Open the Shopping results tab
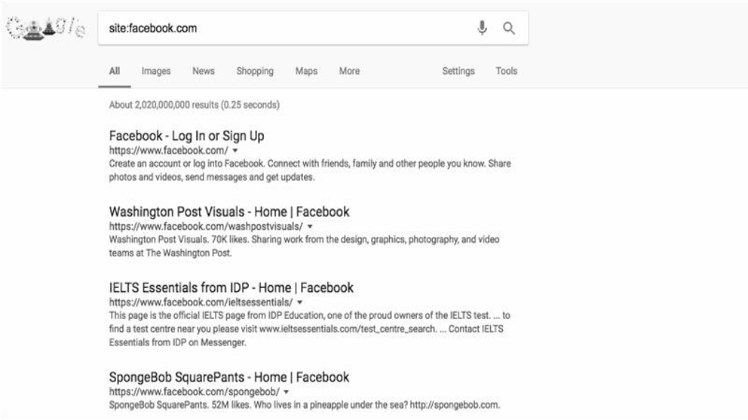 tap(255, 71)
